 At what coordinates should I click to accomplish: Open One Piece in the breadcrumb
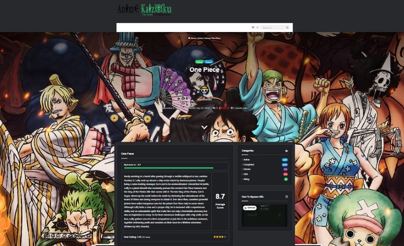click(216, 38)
